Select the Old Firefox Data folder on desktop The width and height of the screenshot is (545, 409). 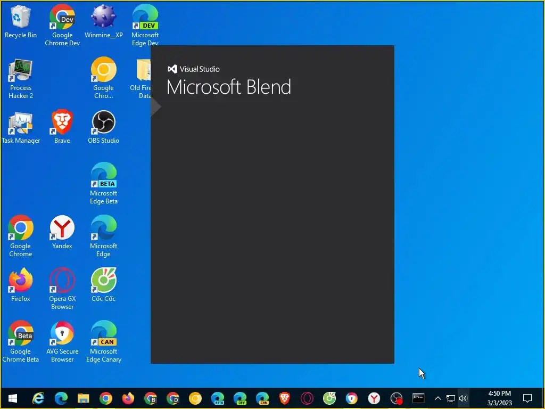coord(141,79)
